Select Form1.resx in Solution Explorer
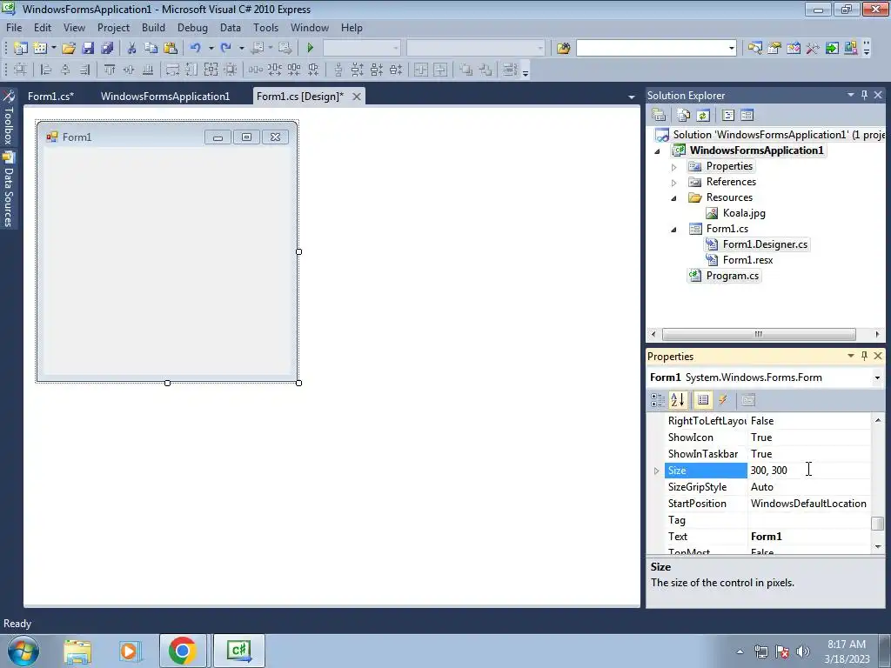Image resolution: width=891 pixels, height=668 pixels. click(x=747, y=260)
